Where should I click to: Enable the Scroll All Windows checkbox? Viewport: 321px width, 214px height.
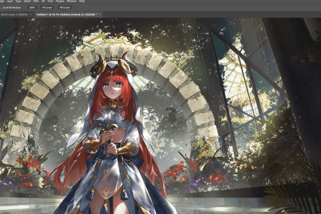pos(1,8)
